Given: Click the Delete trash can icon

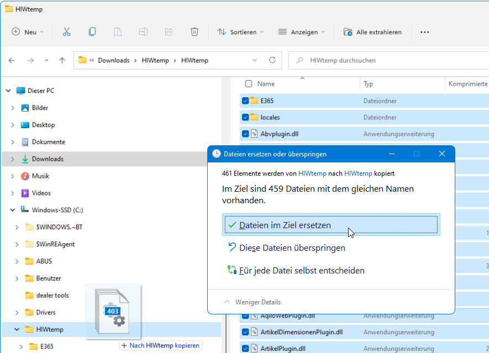Looking at the screenshot, I should (x=194, y=32).
